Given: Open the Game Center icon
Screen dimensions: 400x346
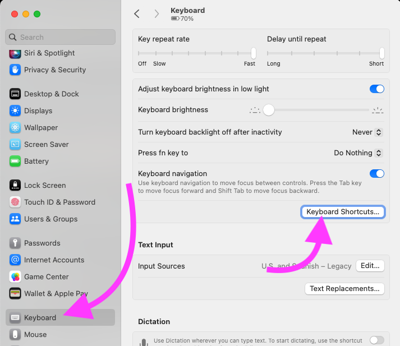Looking at the screenshot, I should tap(15, 277).
